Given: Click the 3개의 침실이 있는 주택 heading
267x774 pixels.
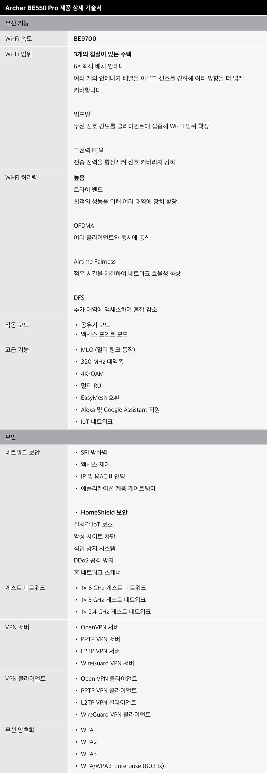Looking at the screenshot, I should coord(102,54).
